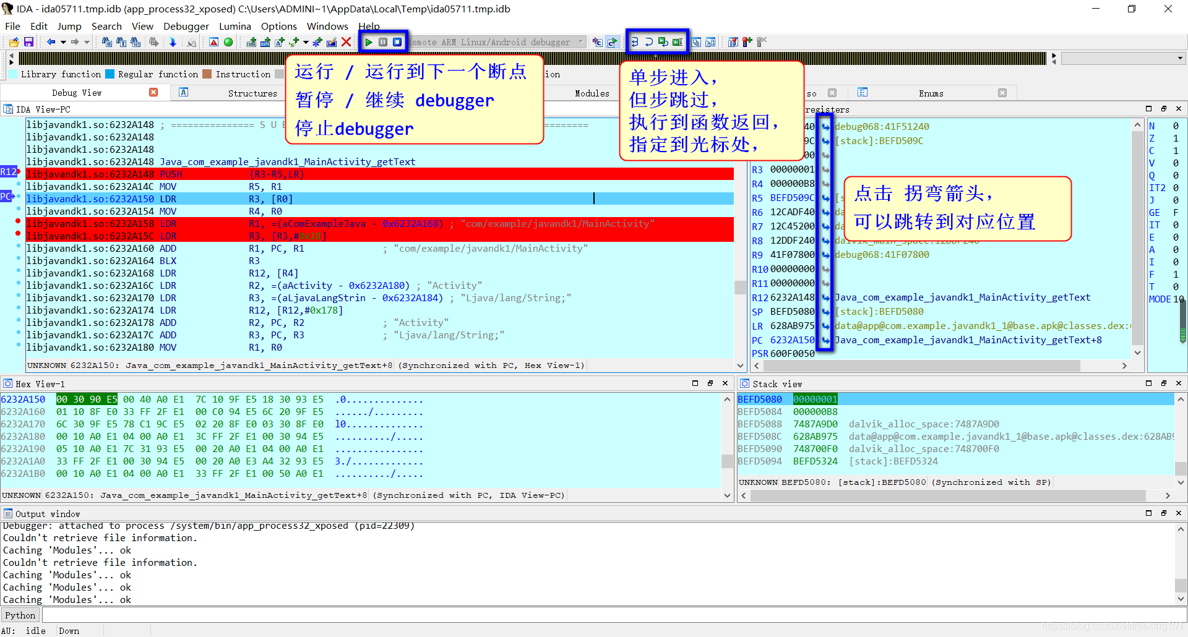Click the Run to Cursor icon

[x=678, y=42]
